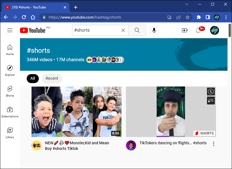The height and width of the screenshot is (169, 232).
Task: Open YouTube Shorts from the sidebar
Action: coord(10,92)
